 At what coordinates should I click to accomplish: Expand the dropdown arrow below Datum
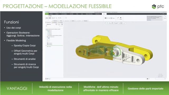coord(165,20)
